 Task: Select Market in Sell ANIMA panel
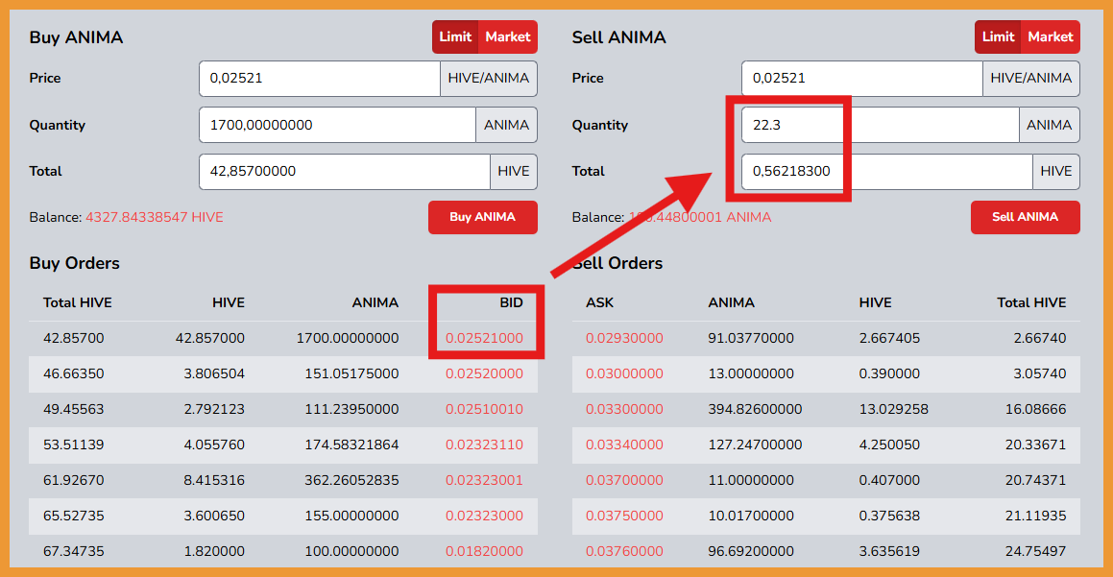click(x=1051, y=36)
